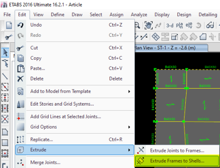Switch to 3-d view
This screenshot has width=220, height=168.
170,25
